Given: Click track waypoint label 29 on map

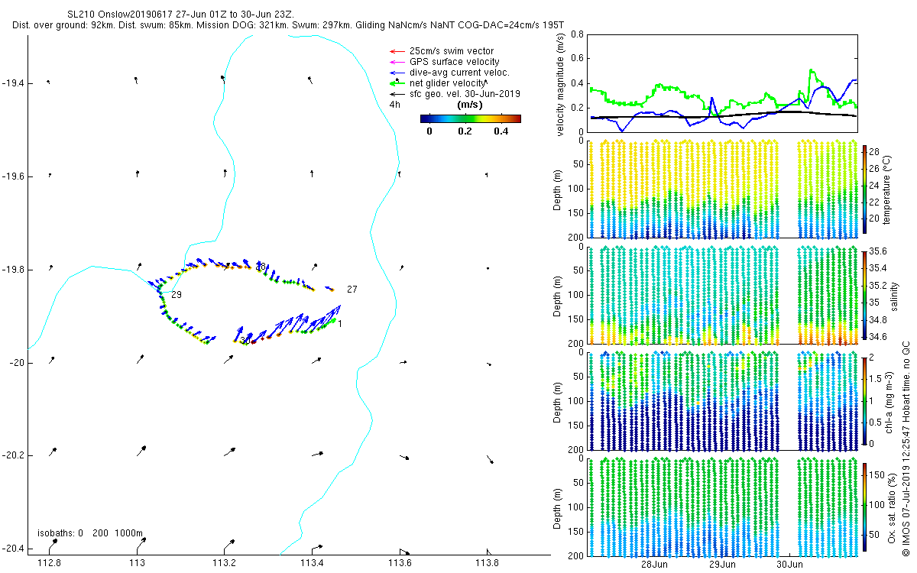Looking at the screenshot, I should (x=177, y=295).
